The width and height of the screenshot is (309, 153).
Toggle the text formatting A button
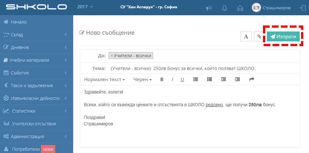pos(246,37)
